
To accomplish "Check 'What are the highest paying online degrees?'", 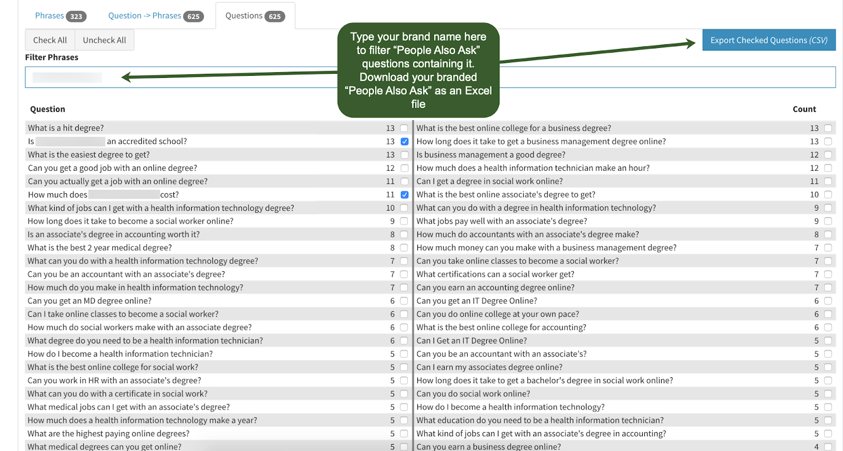I will point(404,434).
